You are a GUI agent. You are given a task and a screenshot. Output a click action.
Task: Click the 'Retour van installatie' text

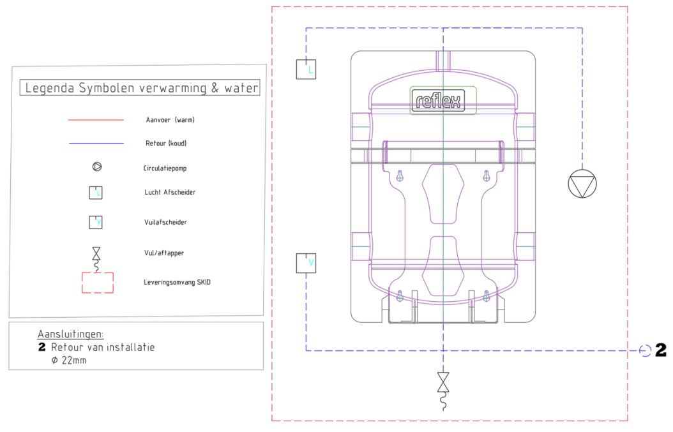click(x=103, y=347)
